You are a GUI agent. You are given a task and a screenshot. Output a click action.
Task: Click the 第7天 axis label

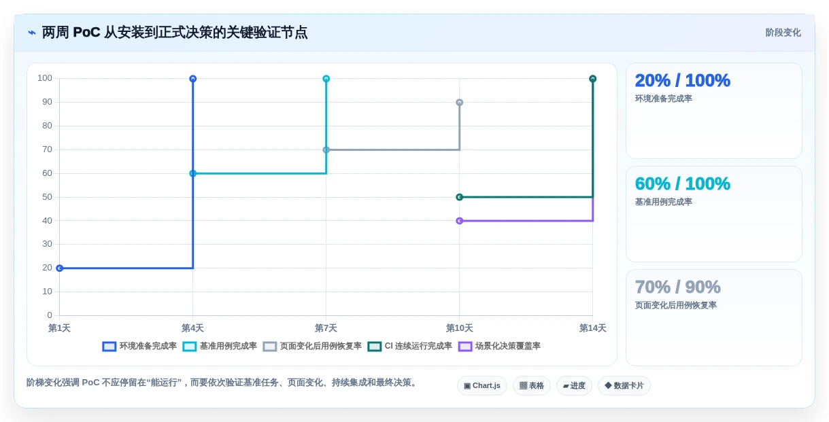(x=326, y=328)
